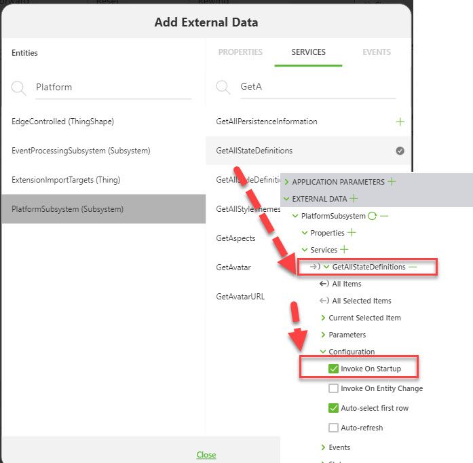Click the plus icon next to Properties
Image resolution: width=473 pixels, height=463 pixels.
pyautogui.click(x=352, y=233)
